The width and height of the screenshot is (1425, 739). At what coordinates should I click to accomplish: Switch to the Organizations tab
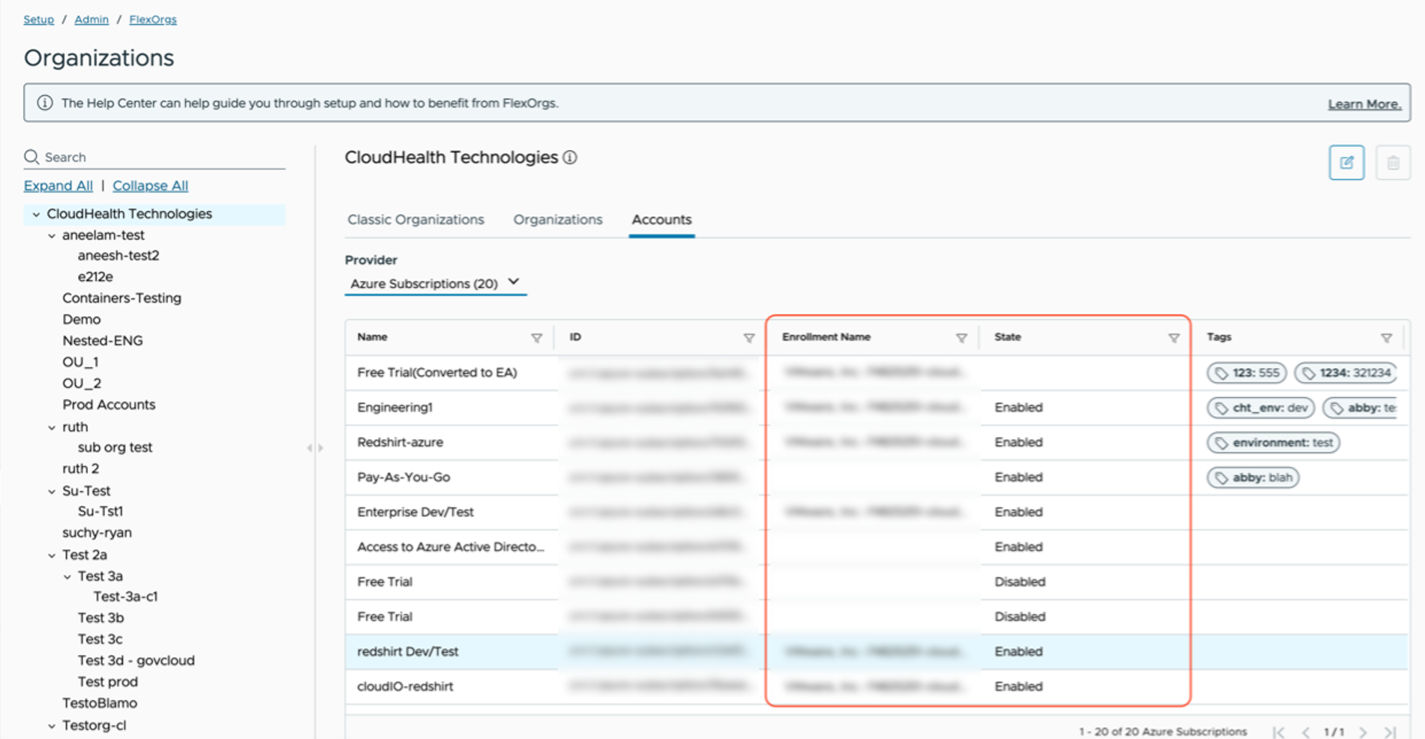(x=558, y=220)
